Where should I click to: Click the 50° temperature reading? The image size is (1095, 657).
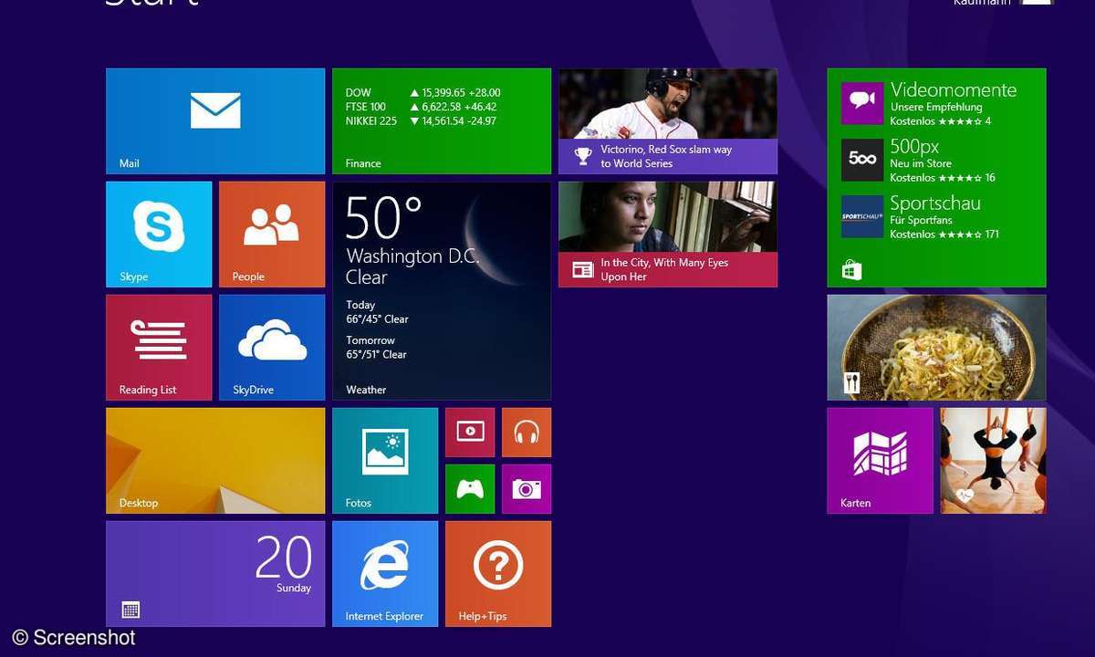384,217
